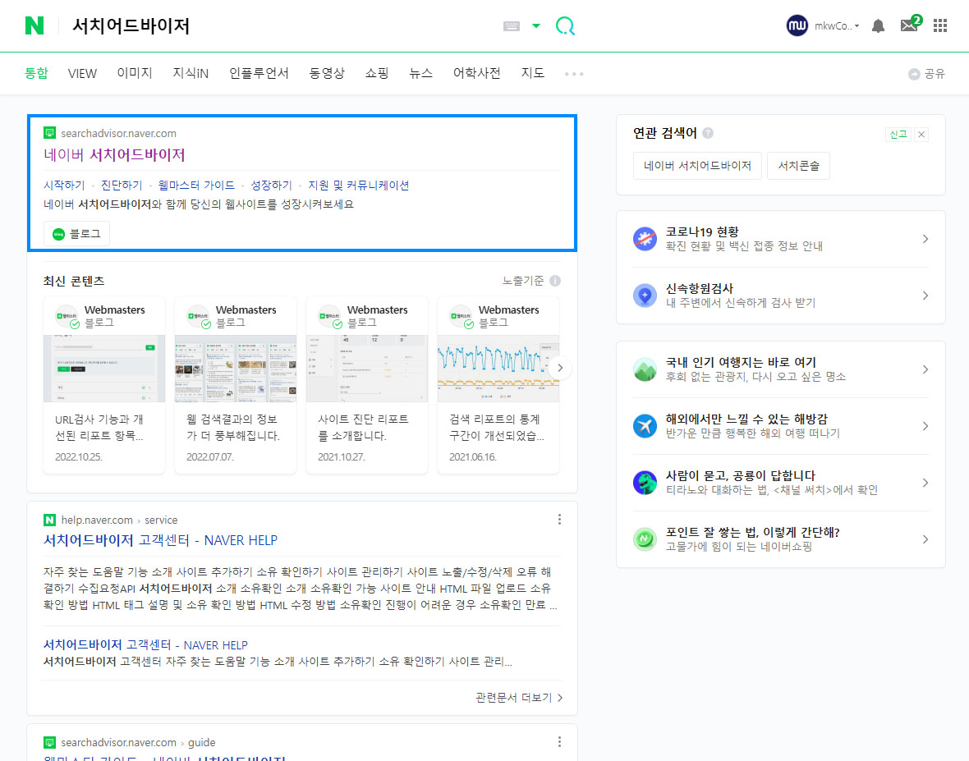
Task: Switch to the 동영상 tab
Action: (327, 73)
